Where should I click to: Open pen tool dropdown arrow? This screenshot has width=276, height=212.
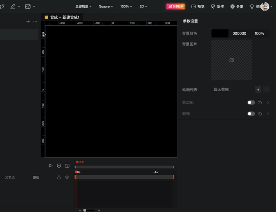(x=19, y=7)
